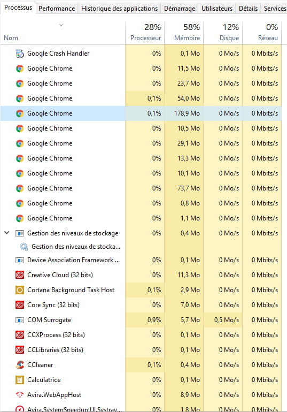The image size is (287, 412).
Task: Select the CCleaner process icon
Action: (20, 365)
